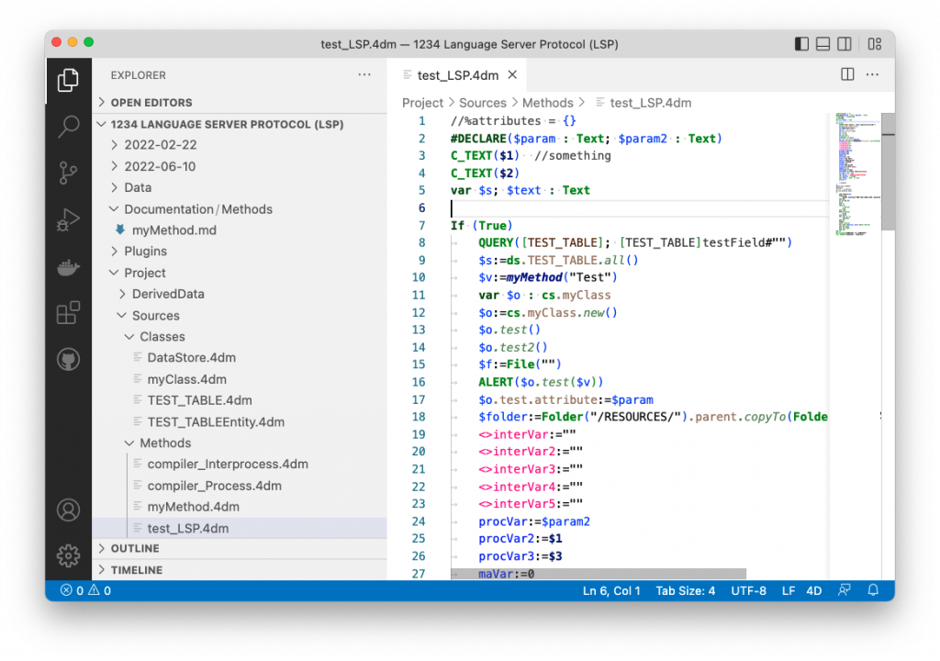Viewport: 940px width, 661px height.
Task: Click line number 10 in gutter
Action: pyautogui.click(x=419, y=277)
